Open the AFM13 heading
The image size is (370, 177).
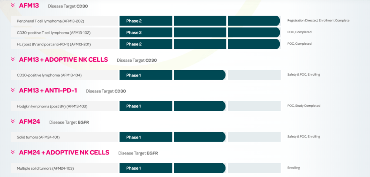tap(29, 6)
